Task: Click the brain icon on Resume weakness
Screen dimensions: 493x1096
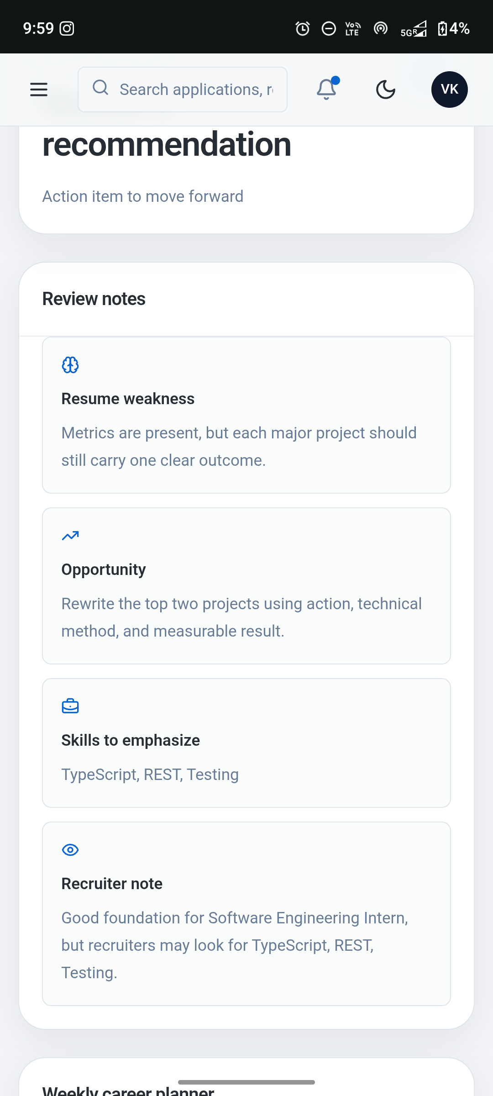Action: coord(70,365)
